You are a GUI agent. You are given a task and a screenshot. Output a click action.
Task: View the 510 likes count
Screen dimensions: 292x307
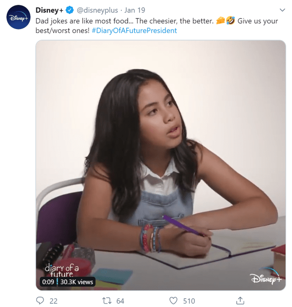click(189, 301)
